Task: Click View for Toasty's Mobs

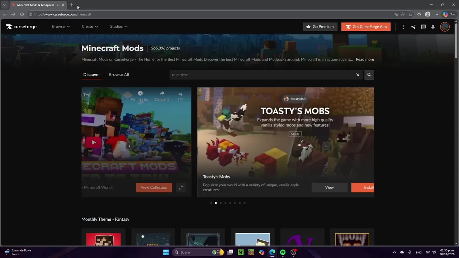Action: click(329, 187)
